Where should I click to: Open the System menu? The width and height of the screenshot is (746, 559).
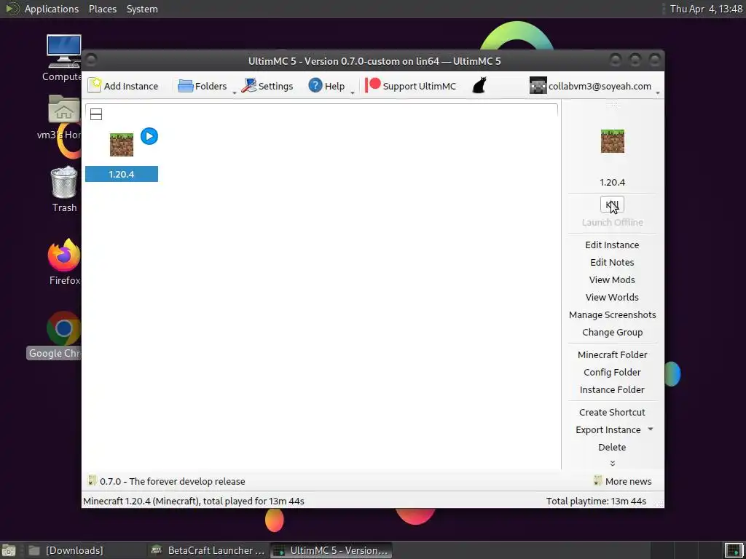coord(142,9)
